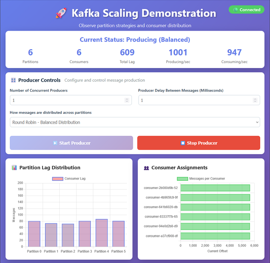Viewport: 270px width, 263px height.
Task: Click the Producer Controls settings icon
Action: tap(13, 80)
